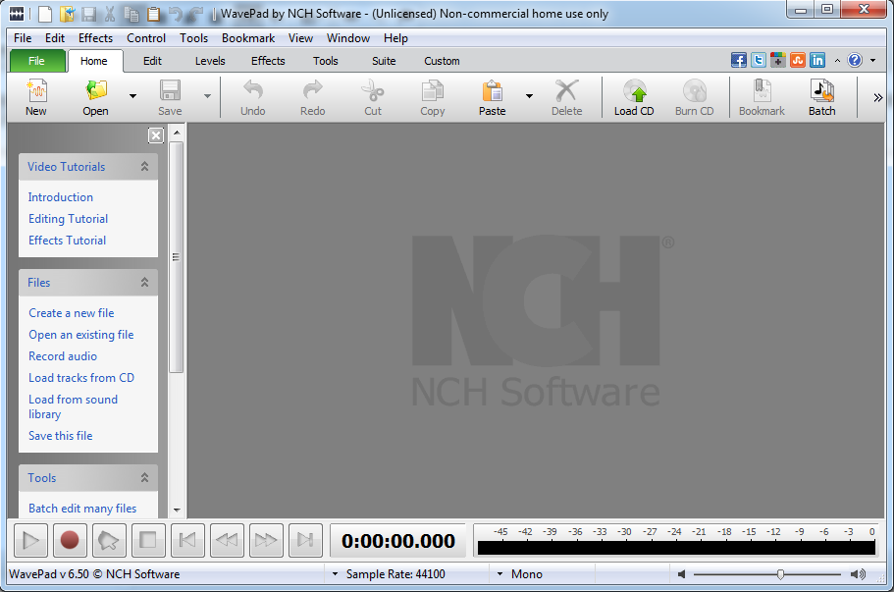Open the Editing Tutorial link
The height and width of the screenshot is (592, 894).
click(x=68, y=219)
